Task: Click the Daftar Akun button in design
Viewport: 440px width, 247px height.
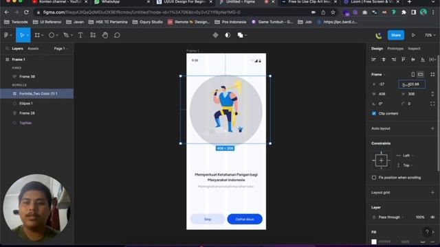Action: tap(245, 219)
